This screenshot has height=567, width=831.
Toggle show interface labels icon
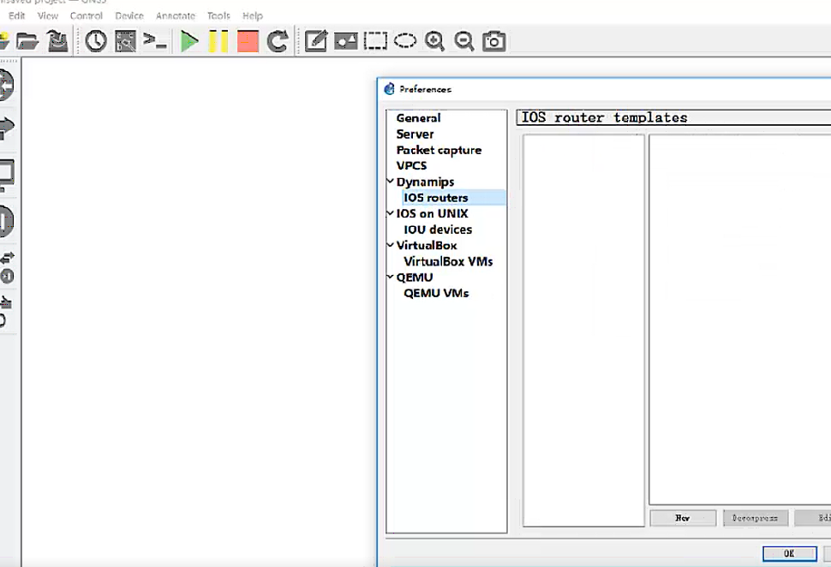(125, 41)
